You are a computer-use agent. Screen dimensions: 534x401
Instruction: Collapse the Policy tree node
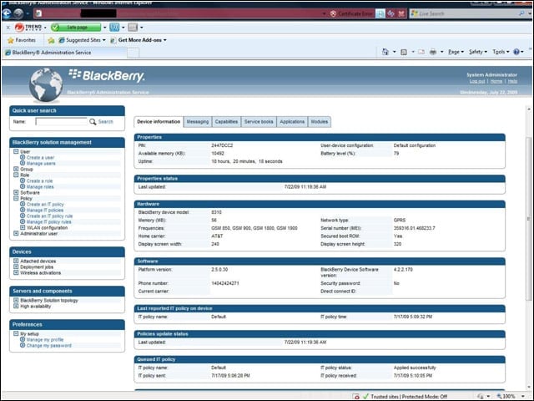tap(16, 198)
